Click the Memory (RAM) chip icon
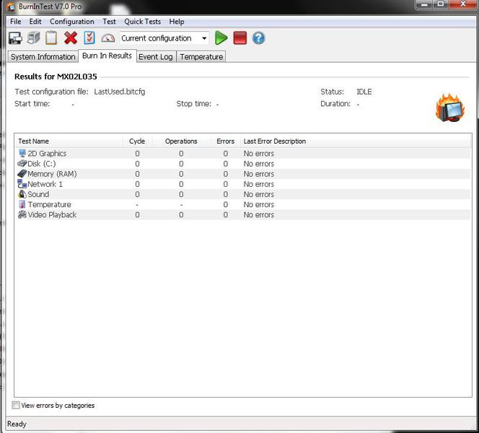The width and height of the screenshot is (479, 433). click(x=22, y=174)
